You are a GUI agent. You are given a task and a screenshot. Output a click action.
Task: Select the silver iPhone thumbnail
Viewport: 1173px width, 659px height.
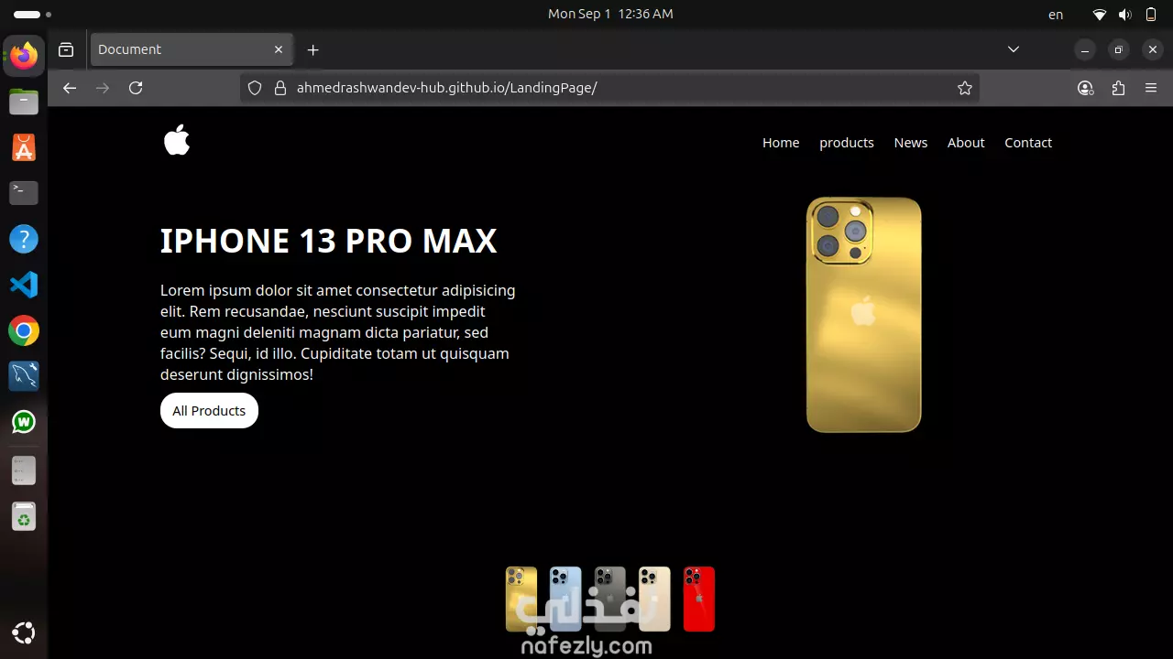pyautogui.click(x=654, y=599)
